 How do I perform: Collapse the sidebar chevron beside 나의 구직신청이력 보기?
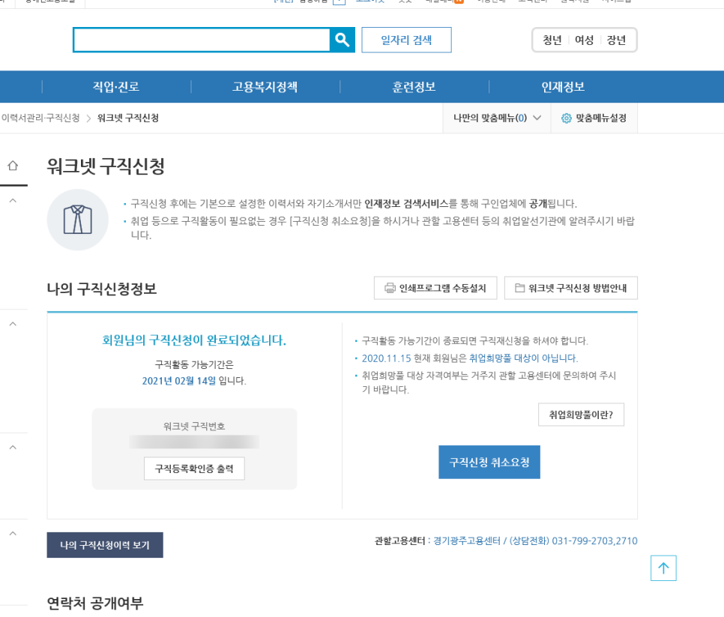(13, 534)
